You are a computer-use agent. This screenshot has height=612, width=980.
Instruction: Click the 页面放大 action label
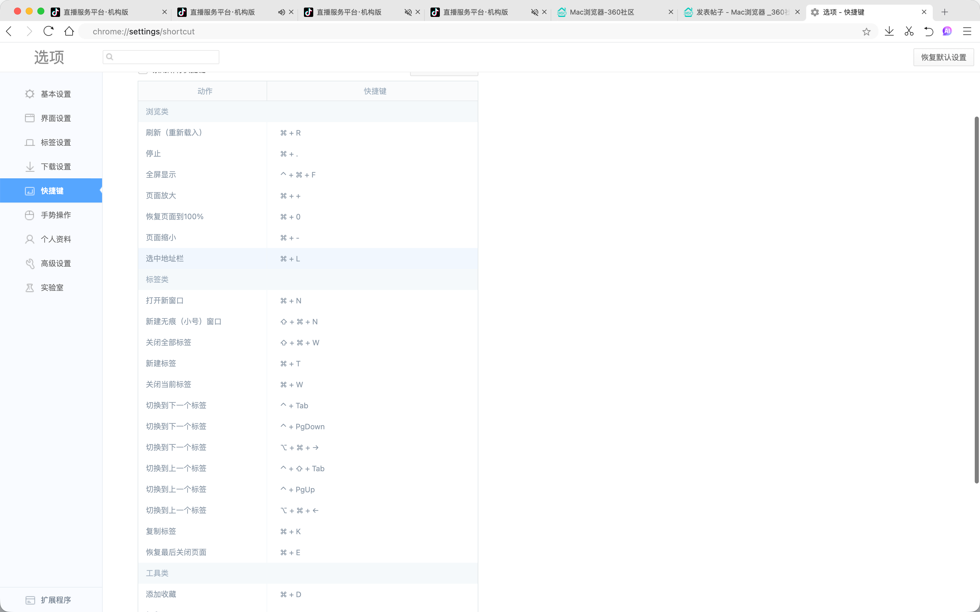(x=161, y=196)
